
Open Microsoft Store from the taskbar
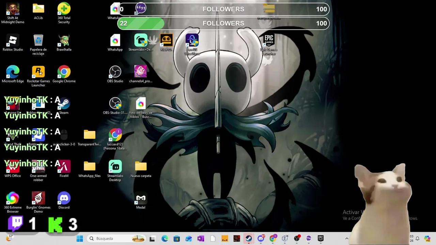coord(176,239)
